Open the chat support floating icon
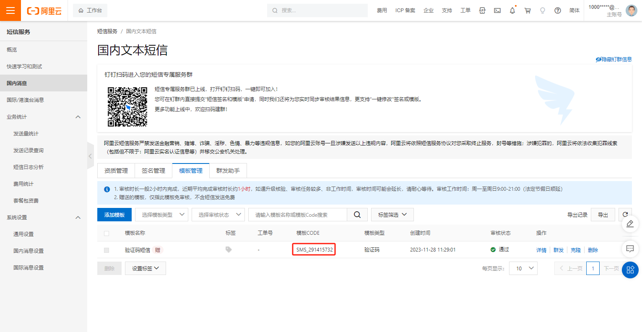The image size is (642, 332). 630,249
